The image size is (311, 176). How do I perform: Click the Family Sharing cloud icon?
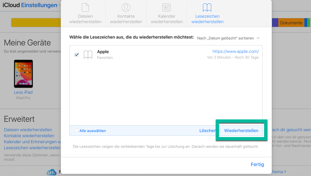[52, 172]
